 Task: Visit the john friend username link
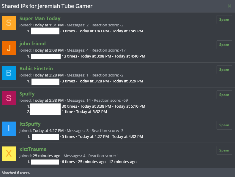coord(32,44)
